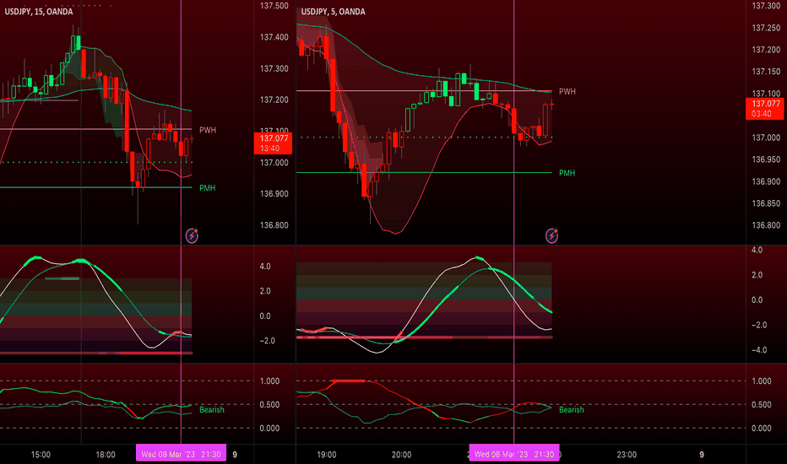
Task: Click the 23:00 time label on right axis
Action: [627, 455]
